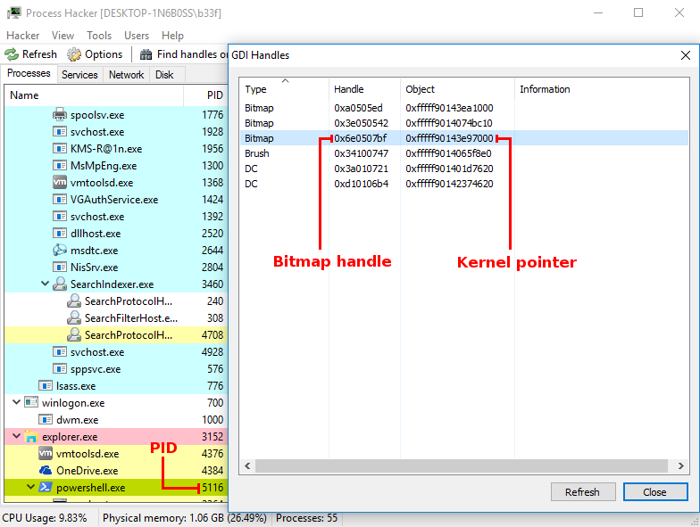
Task: Click the VGAuthService.exe process icon
Action: pyautogui.click(x=59, y=200)
